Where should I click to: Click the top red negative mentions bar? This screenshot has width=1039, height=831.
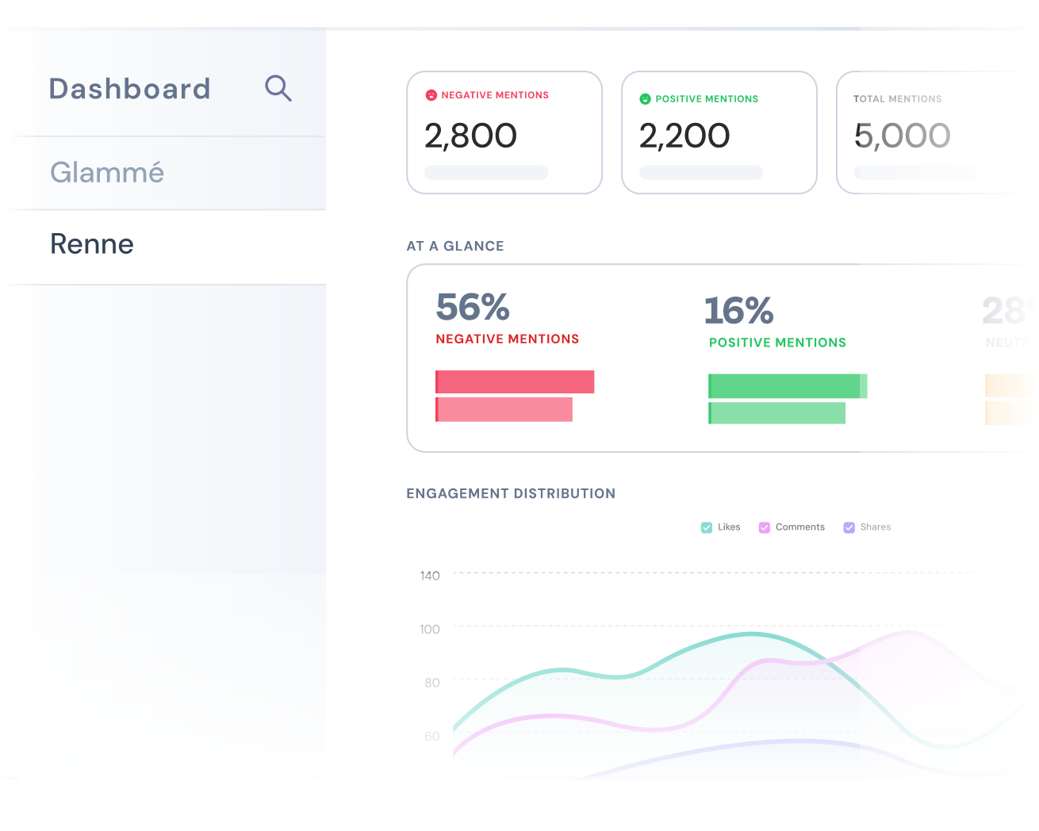[515, 382]
